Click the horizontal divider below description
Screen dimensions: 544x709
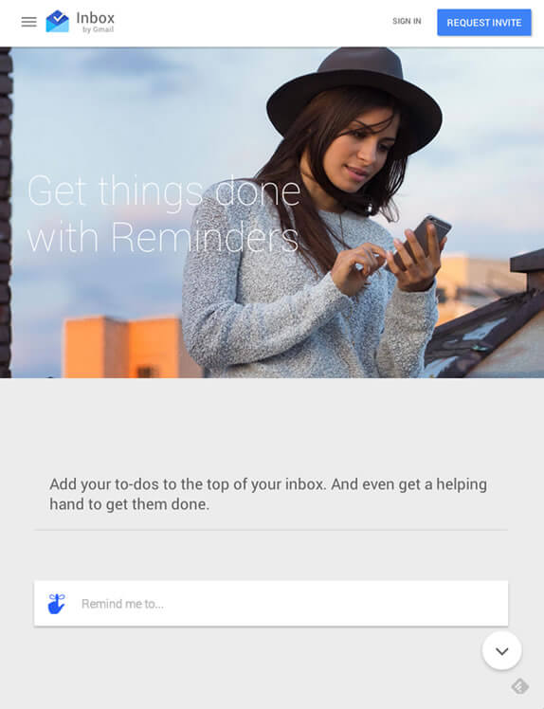click(271, 530)
